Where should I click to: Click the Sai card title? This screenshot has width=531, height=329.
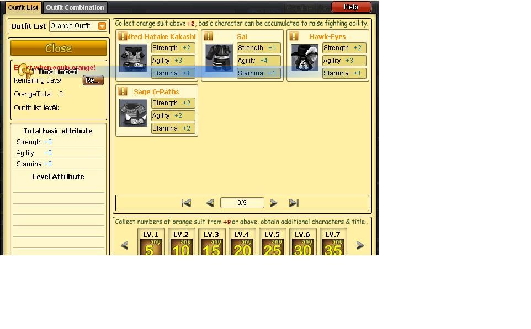pyautogui.click(x=242, y=36)
